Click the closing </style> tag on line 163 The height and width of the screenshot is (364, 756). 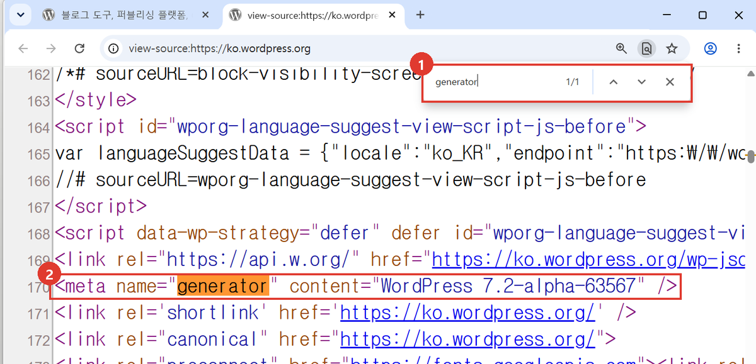pos(96,101)
